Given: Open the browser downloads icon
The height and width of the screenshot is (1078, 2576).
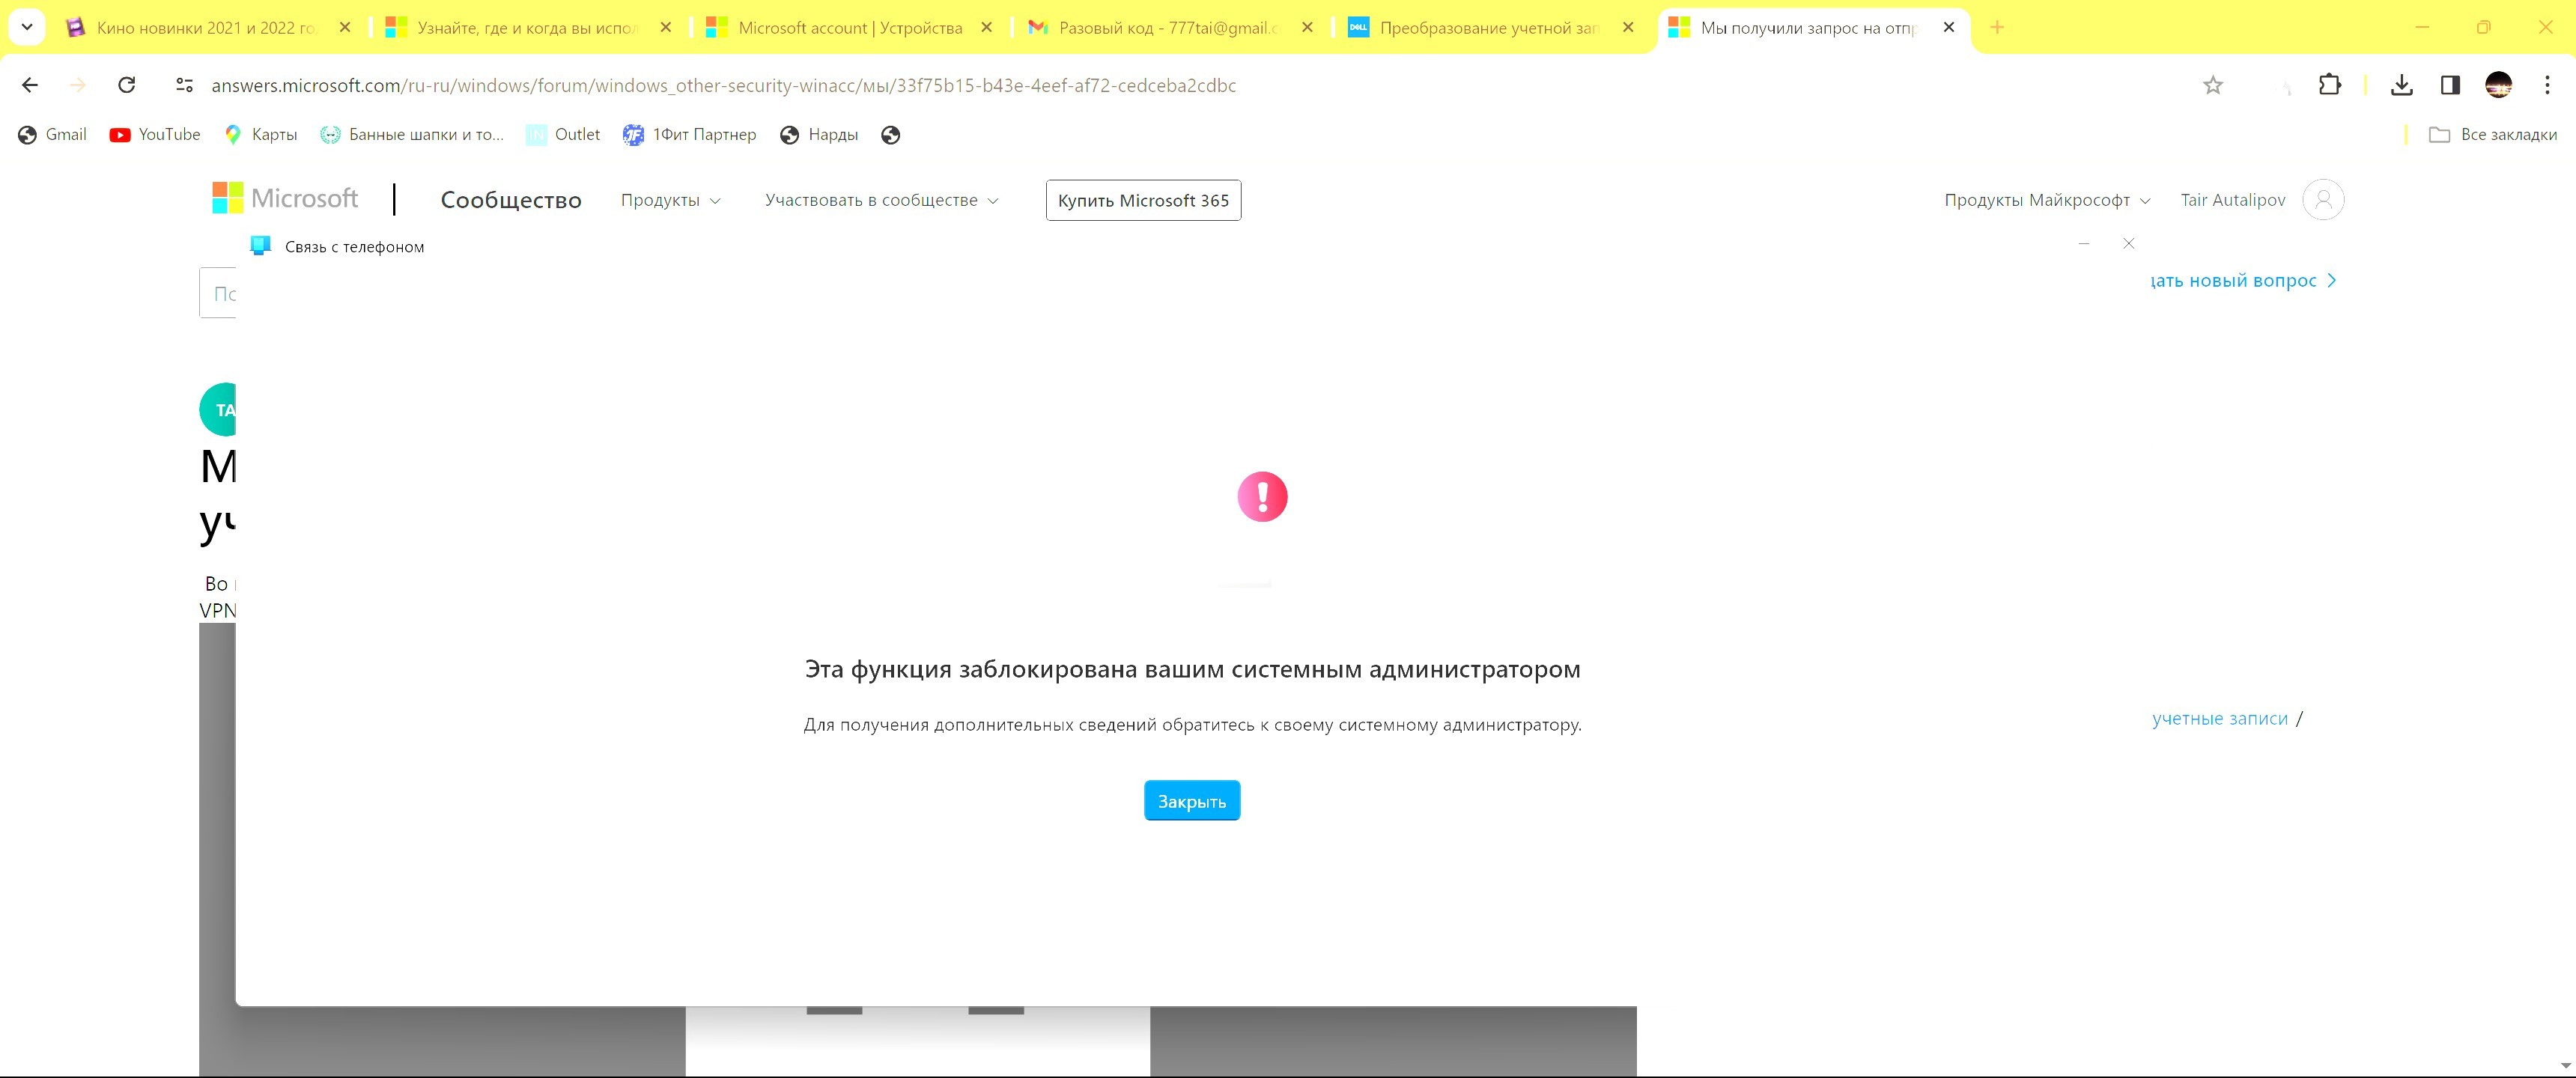Looking at the screenshot, I should click(2401, 85).
